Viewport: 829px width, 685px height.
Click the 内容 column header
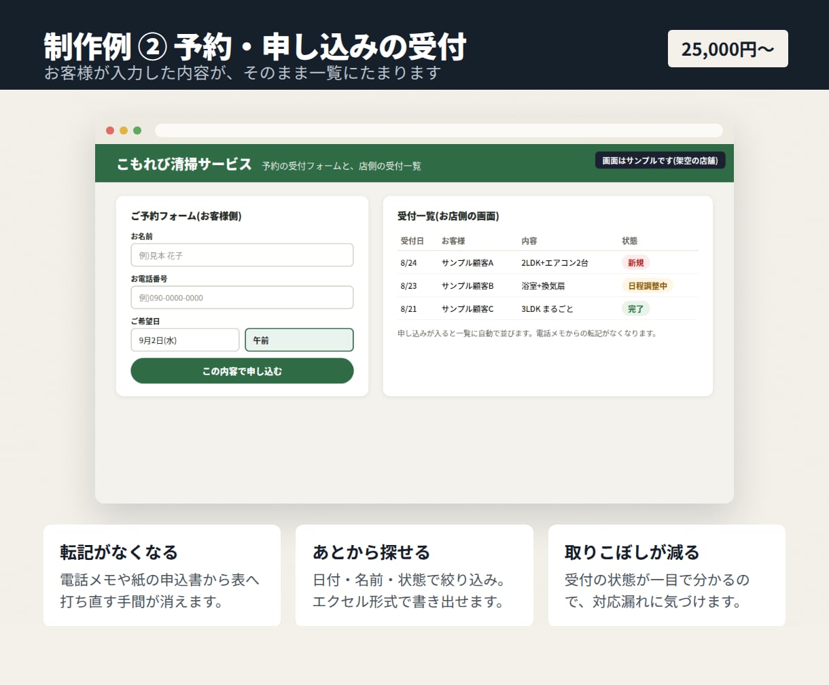529,241
